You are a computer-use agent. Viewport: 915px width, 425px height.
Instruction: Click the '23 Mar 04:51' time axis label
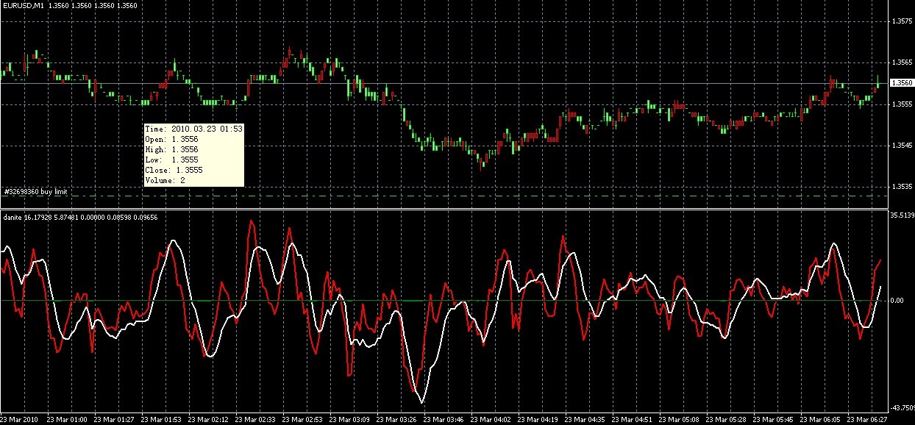click(633, 420)
